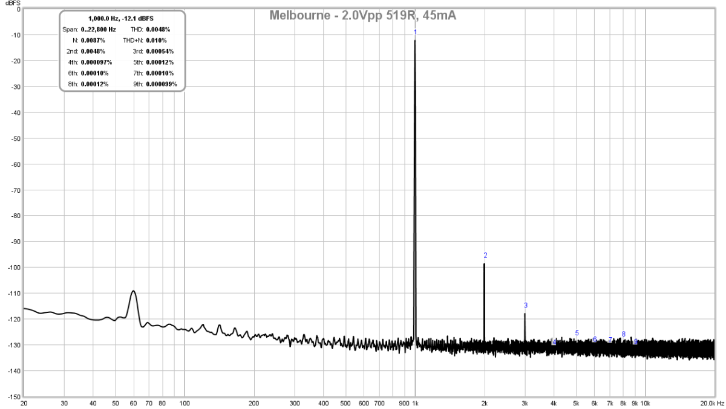Click blue harmonic marker "2" at 2k
The image size is (726, 409).
click(x=485, y=255)
